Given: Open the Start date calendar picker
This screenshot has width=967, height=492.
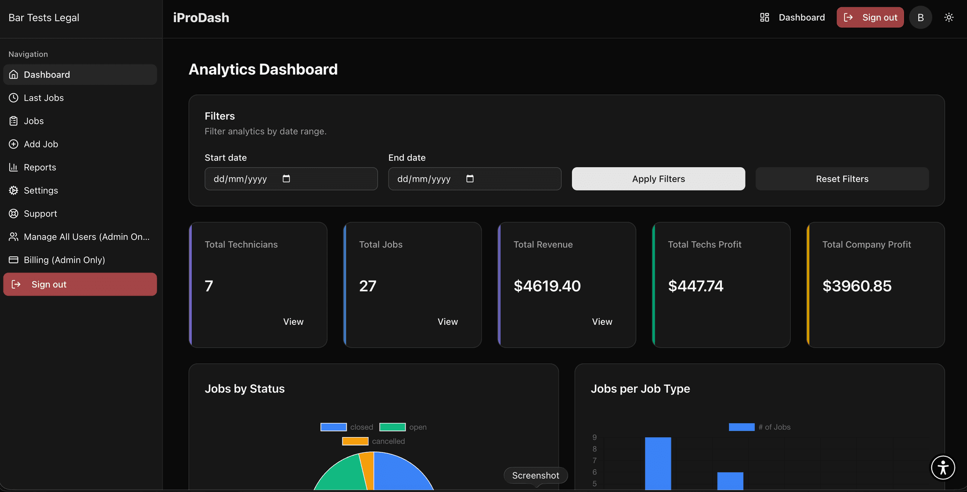Looking at the screenshot, I should [x=286, y=179].
